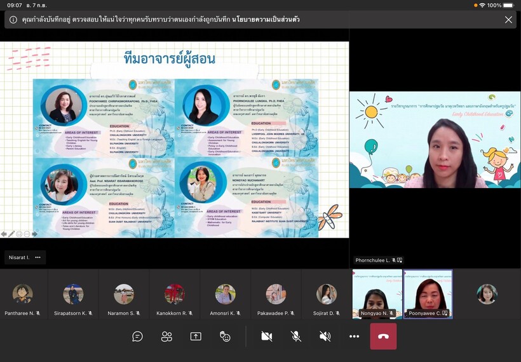Go to the next slide arrow
This screenshot has width=521, height=362.
tap(34, 234)
